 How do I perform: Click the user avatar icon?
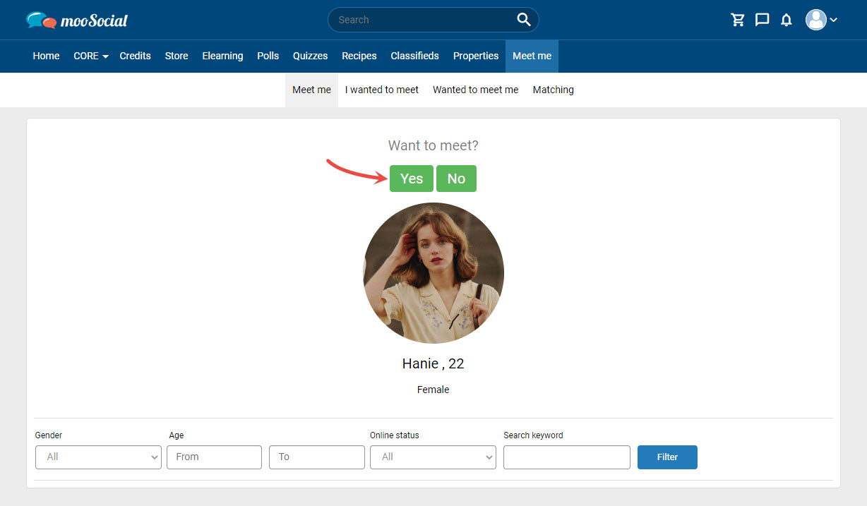pos(816,20)
